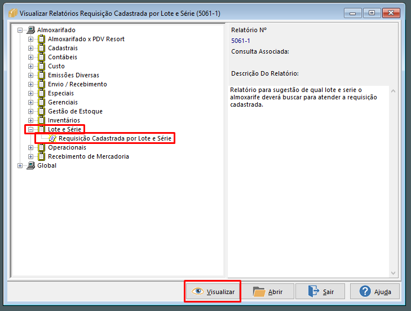Expand the Contábeis folder
This screenshot has height=311, width=411.
[x=30, y=57]
